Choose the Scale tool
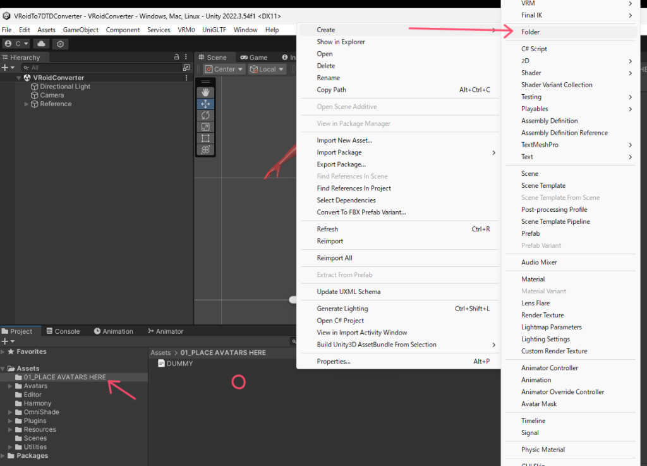This screenshot has width=647, height=466. tap(205, 126)
